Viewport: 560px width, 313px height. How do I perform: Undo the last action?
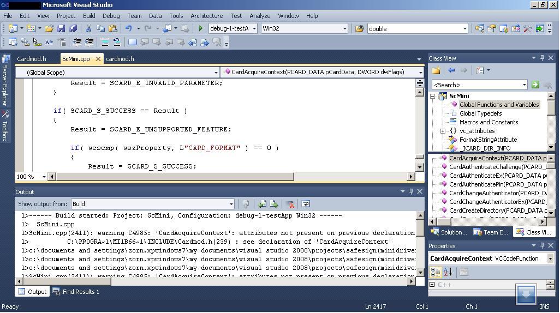tap(129, 28)
